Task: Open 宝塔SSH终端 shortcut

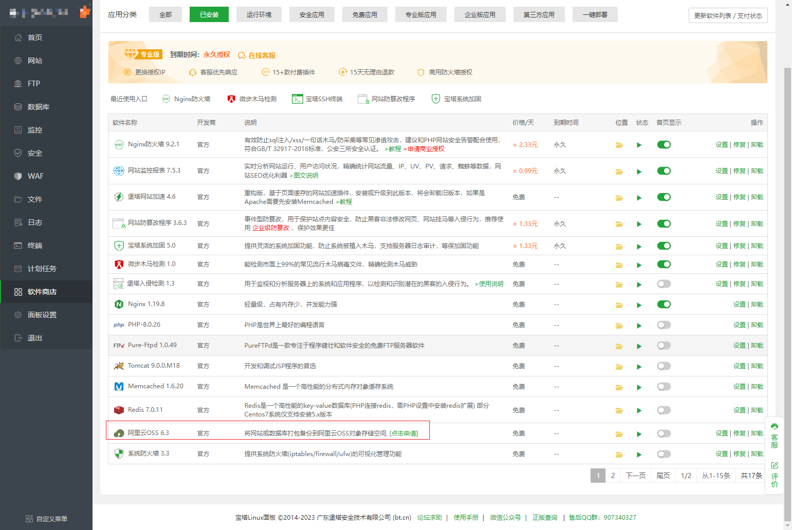Action: [297, 99]
